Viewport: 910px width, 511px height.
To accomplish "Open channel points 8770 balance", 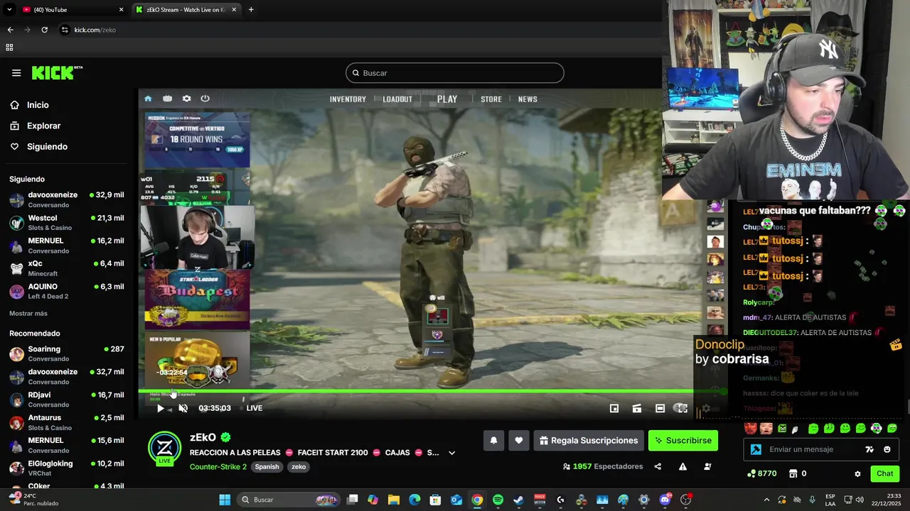I will tap(761, 473).
